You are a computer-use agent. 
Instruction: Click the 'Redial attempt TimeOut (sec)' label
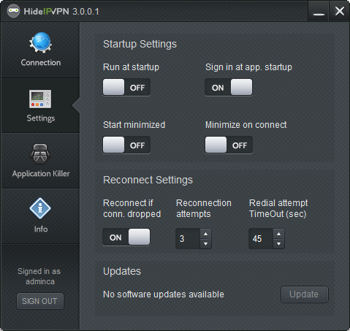pos(278,208)
